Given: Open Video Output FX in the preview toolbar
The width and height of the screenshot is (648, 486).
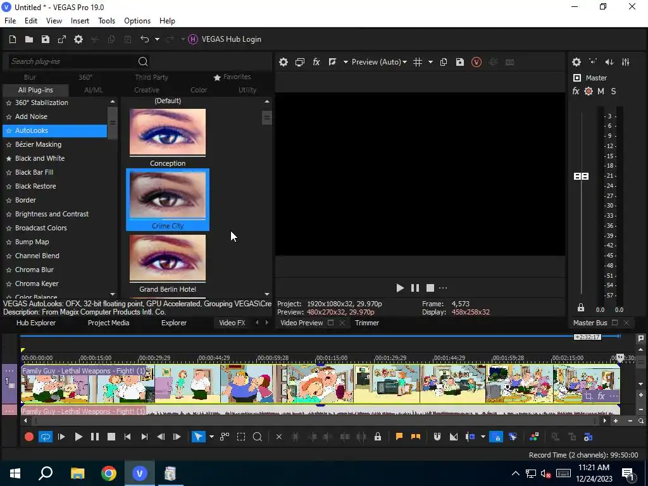Looking at the screenshot, I should [x=316, y=62].
